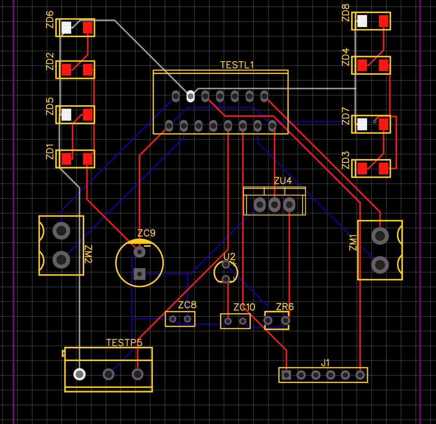436x424 pixels.
Task: Pick the highlighted white pin on TESTL1
Action: [190, 96]
